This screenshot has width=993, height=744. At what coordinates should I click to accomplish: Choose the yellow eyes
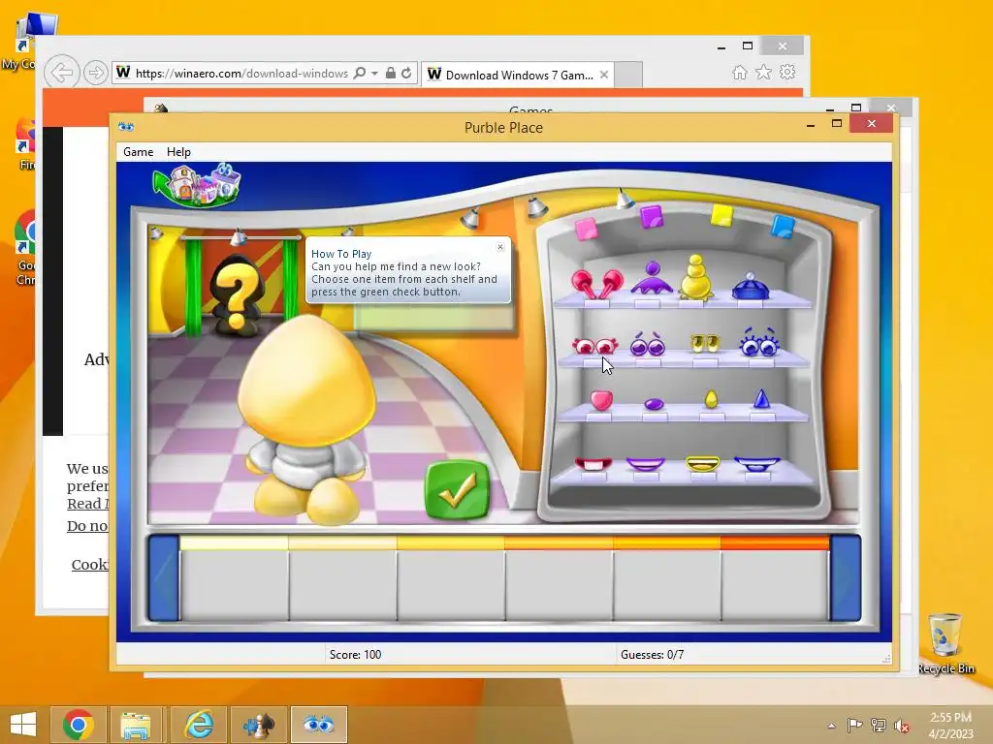pyautogui.click(x=704, y=344)
